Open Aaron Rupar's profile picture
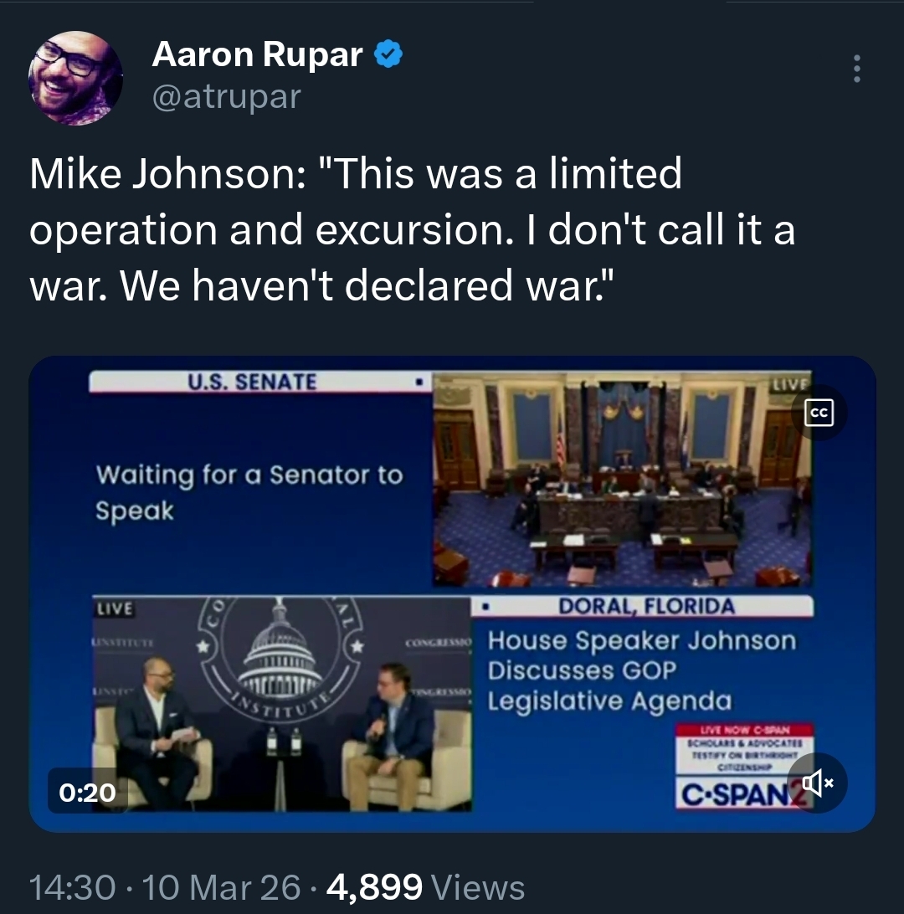The width and height of the screenshot is (904, 914). pos(75,78)
